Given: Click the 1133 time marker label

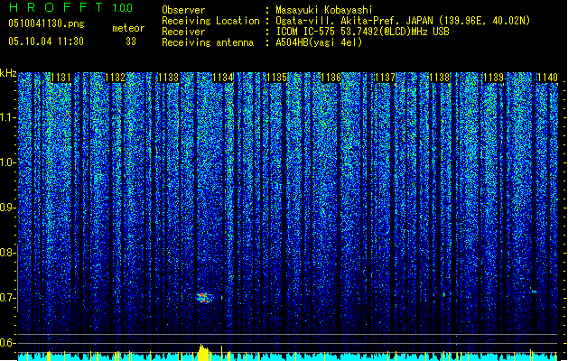Looking at the screenshot, I should tap(169, 78).
